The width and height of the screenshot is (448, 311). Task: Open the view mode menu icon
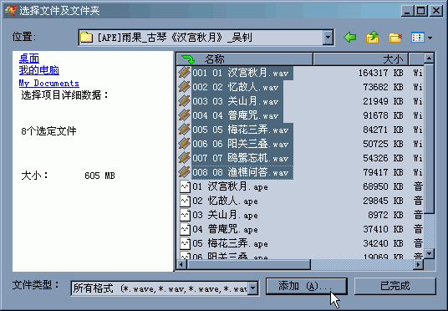point(417,38)
